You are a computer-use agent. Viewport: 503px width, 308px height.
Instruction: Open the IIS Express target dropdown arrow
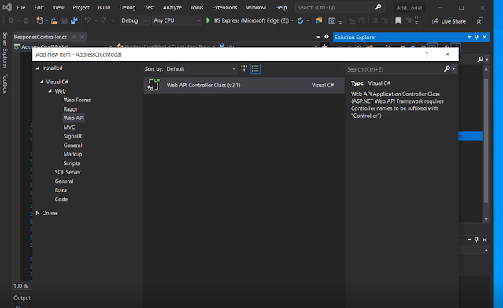[x=292, y=20]
